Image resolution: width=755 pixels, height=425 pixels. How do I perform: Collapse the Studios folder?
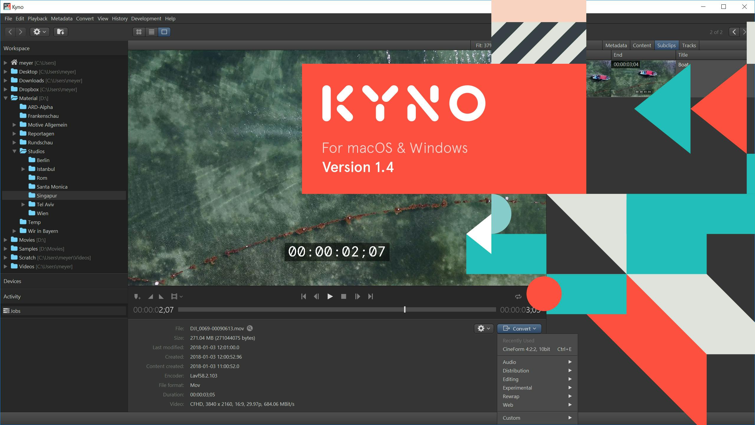click(14, 151)
